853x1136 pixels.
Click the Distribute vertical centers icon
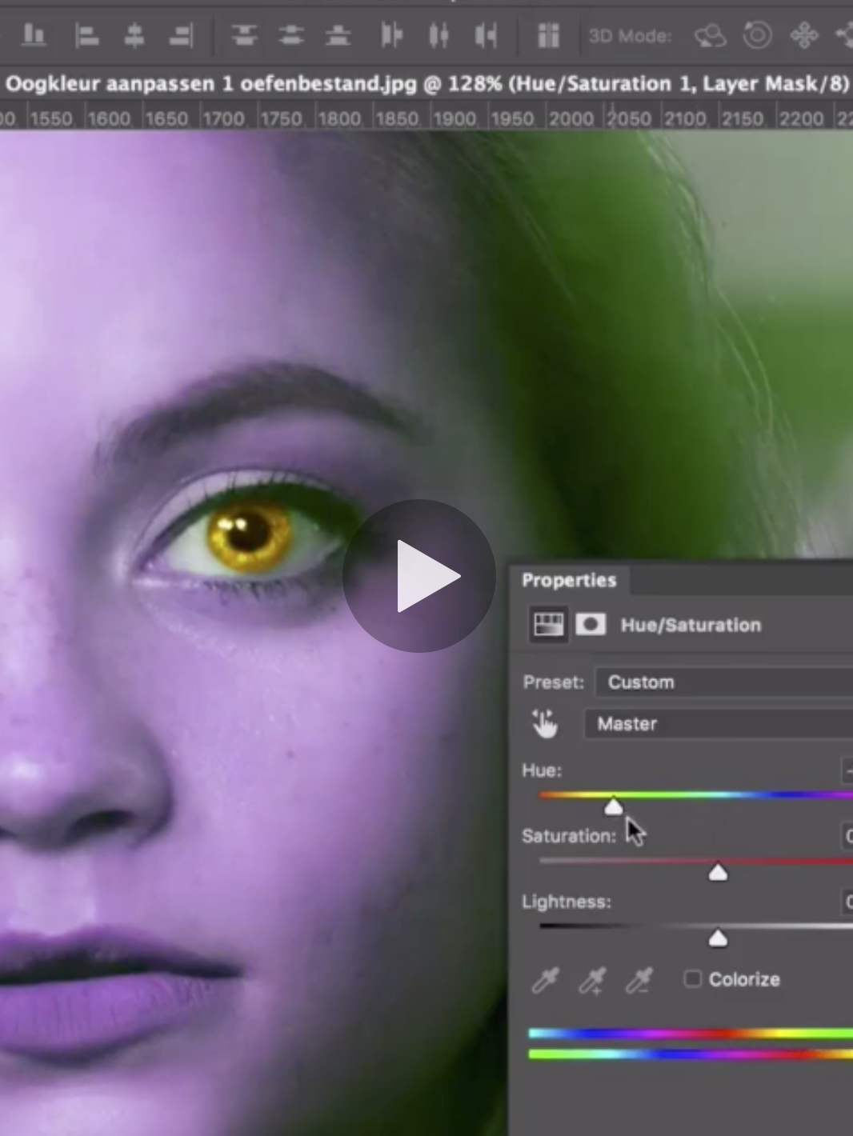(291, 35)
